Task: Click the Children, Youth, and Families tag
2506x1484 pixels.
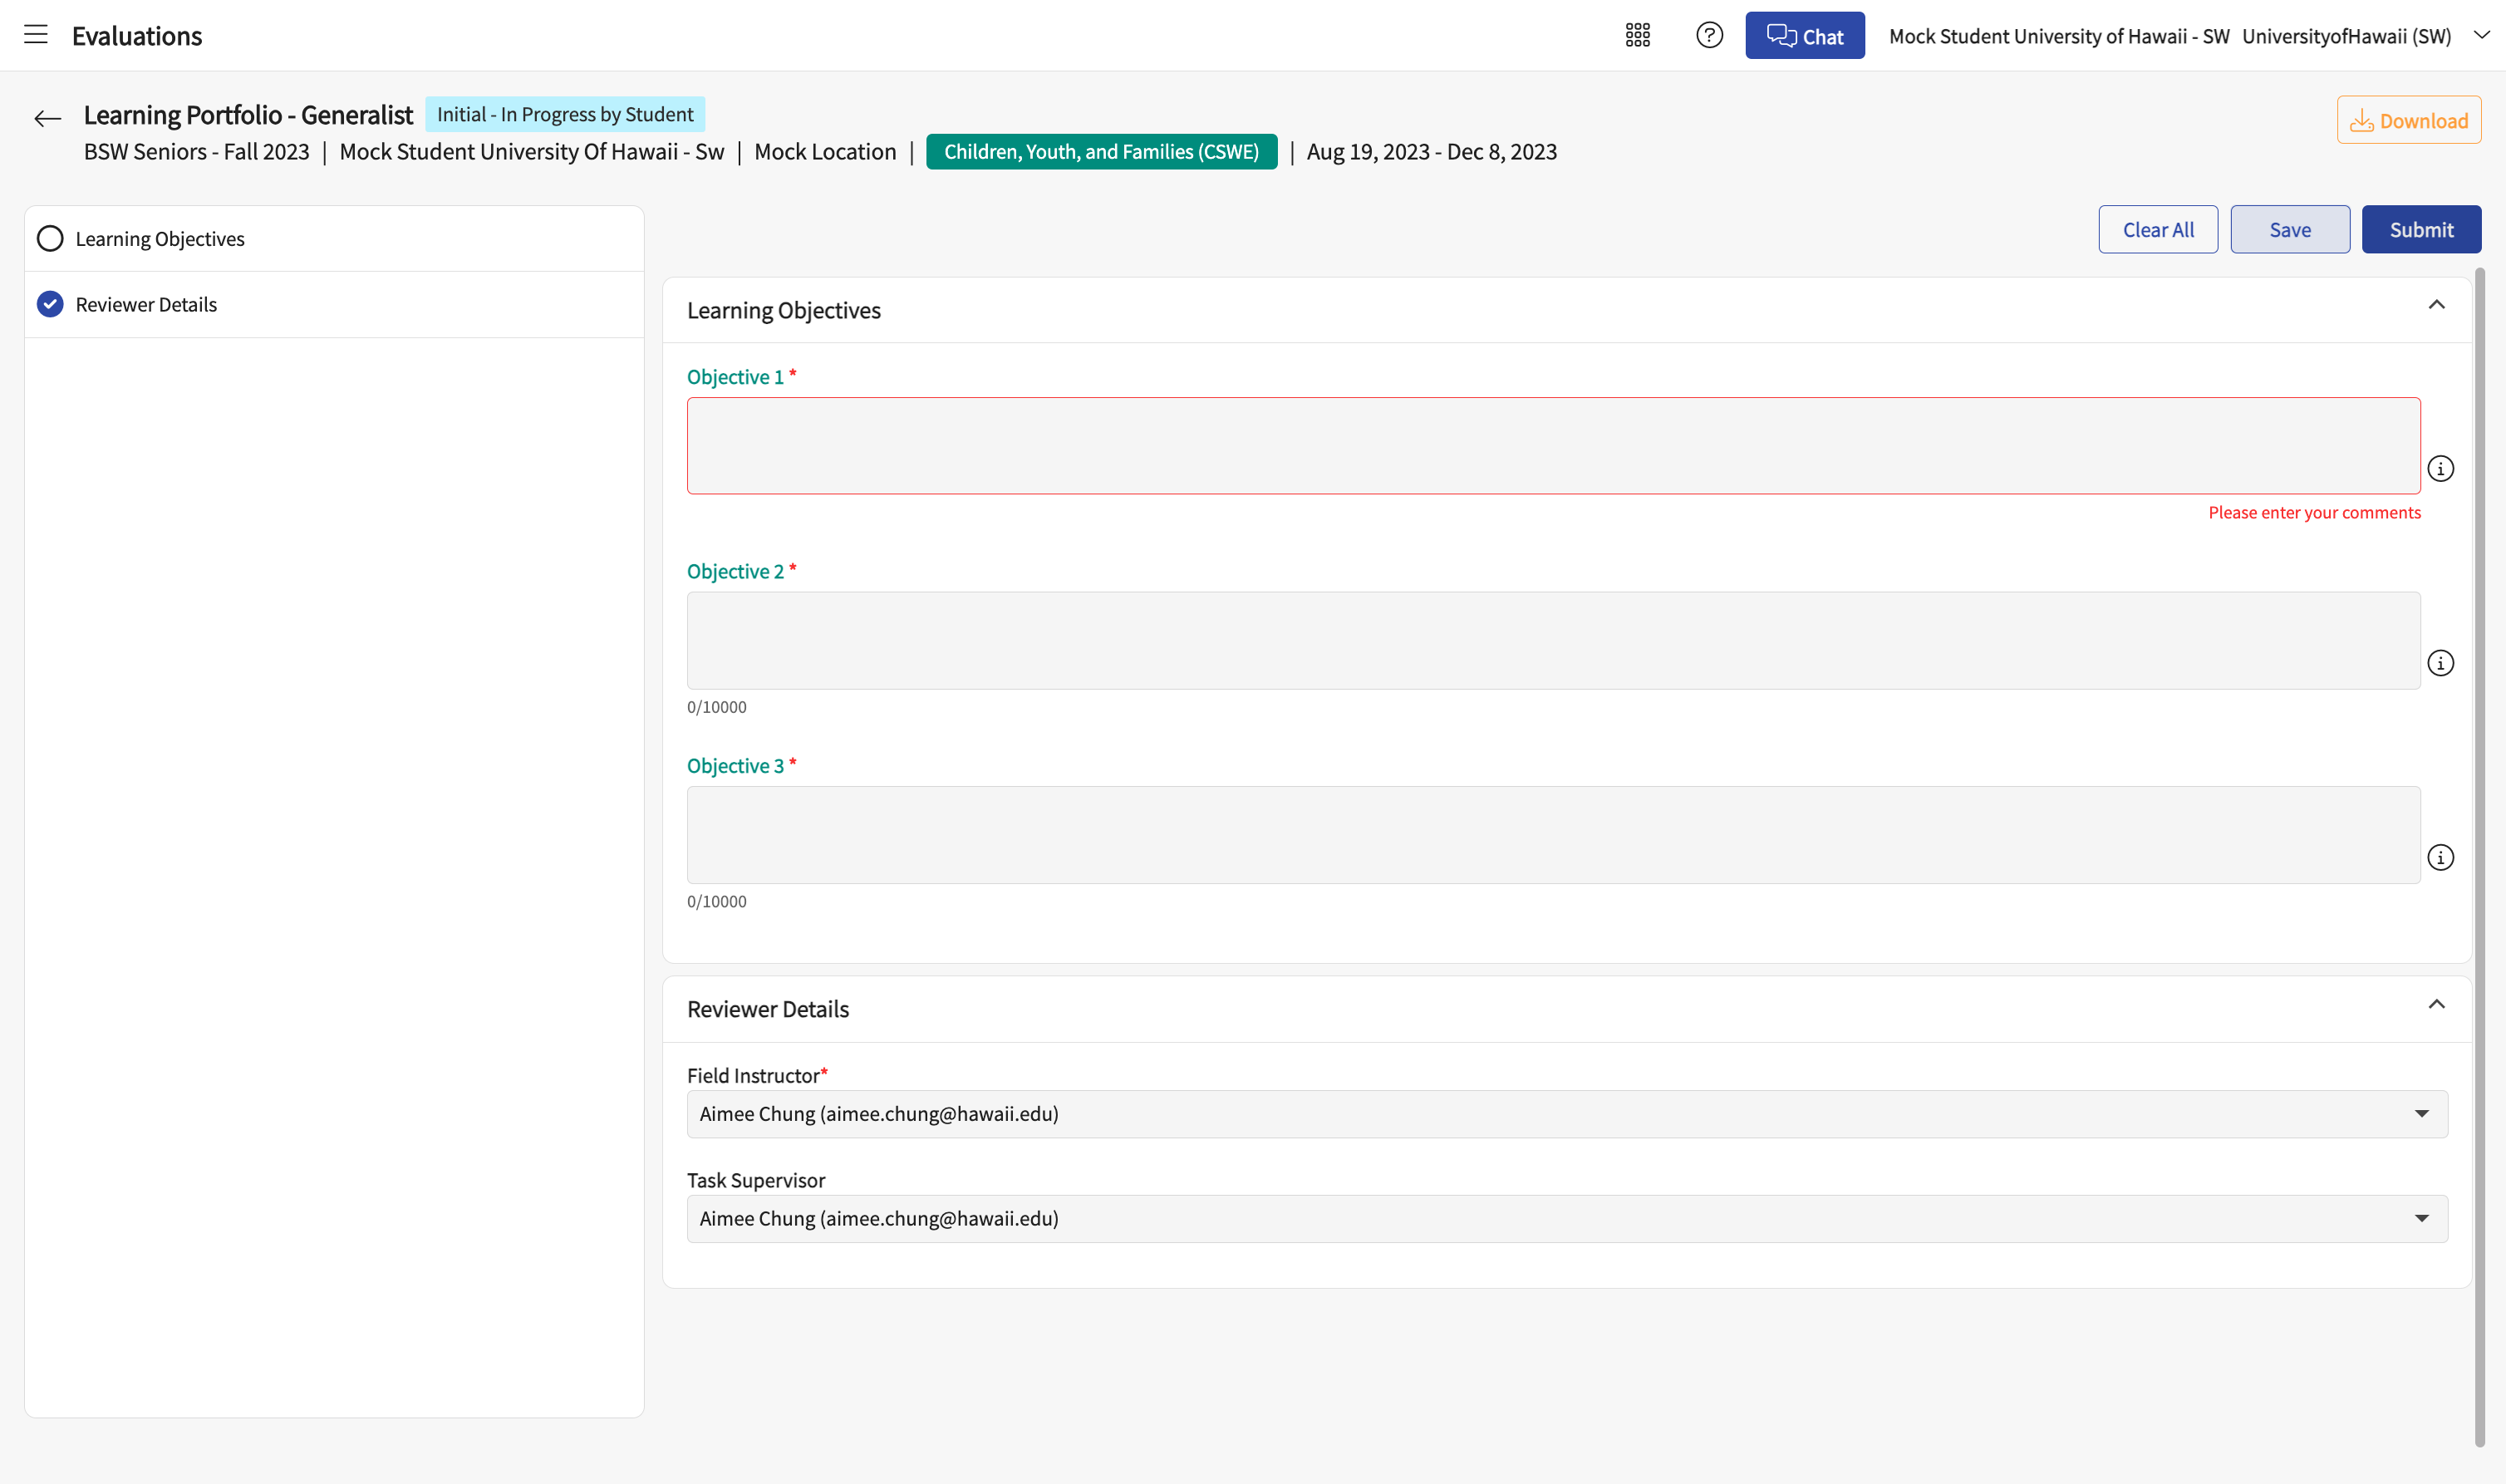Action: point(1101,152)
